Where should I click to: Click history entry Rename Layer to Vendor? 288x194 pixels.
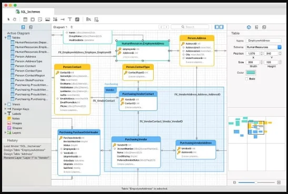pos(26,158)
